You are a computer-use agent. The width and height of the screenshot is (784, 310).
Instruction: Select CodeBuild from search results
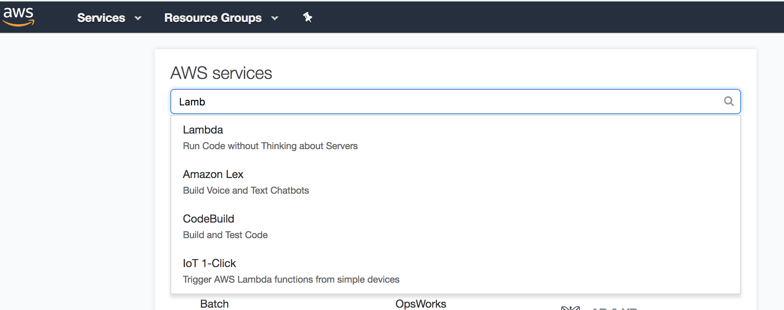(x=208, y=219)
